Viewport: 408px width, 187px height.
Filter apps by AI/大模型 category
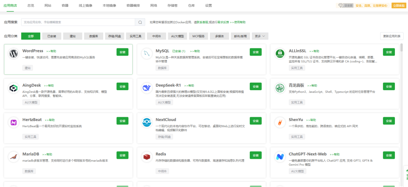[x=177, y=36]
